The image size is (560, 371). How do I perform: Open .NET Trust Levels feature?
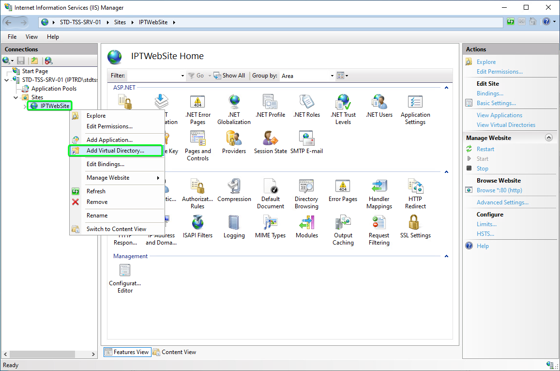click(343, 110)
